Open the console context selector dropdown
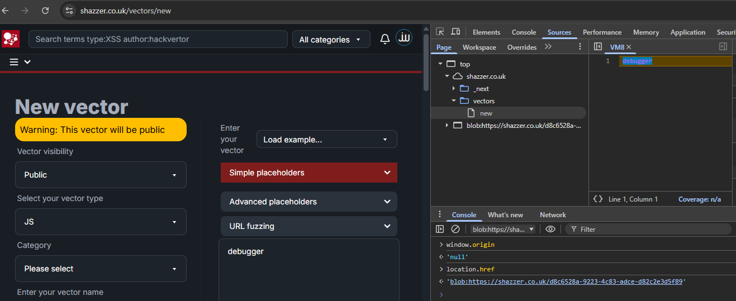This screenshot has height=301, width=736. [x=503, y=229]
